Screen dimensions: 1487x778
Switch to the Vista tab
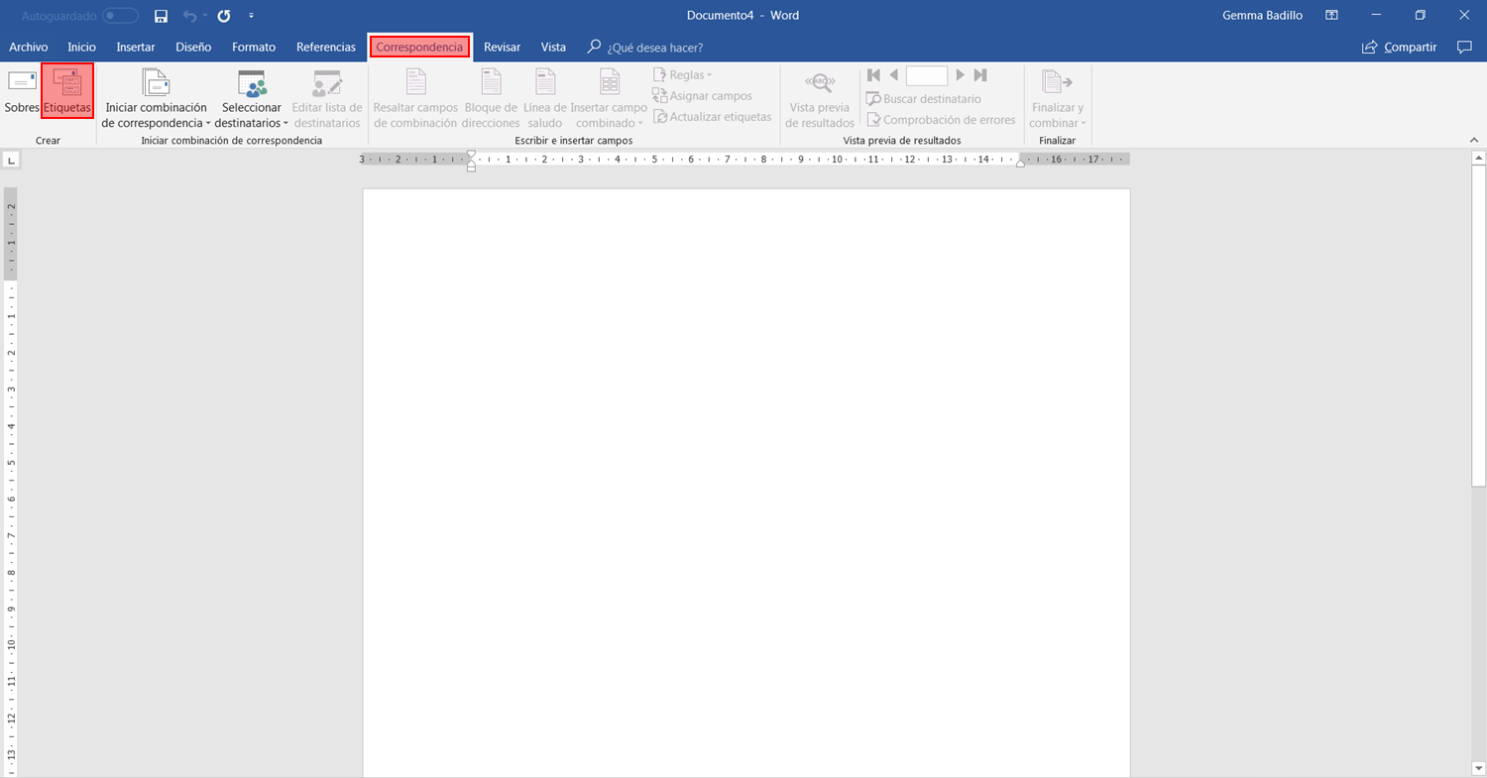(x=554, y=47)
